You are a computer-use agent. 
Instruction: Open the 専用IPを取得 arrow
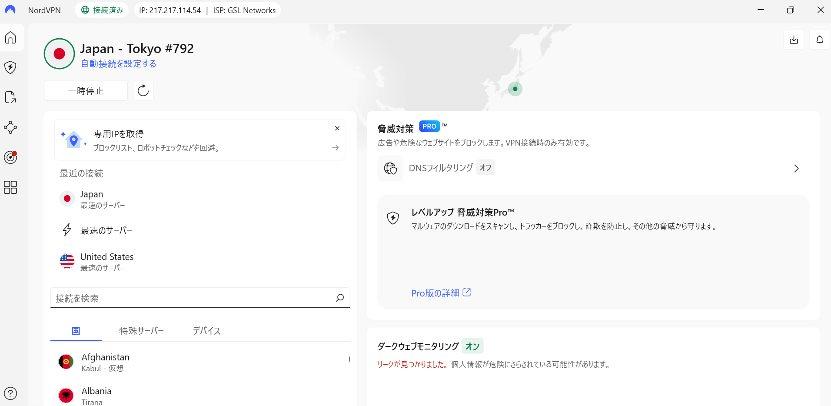click(x=335, y=148)
